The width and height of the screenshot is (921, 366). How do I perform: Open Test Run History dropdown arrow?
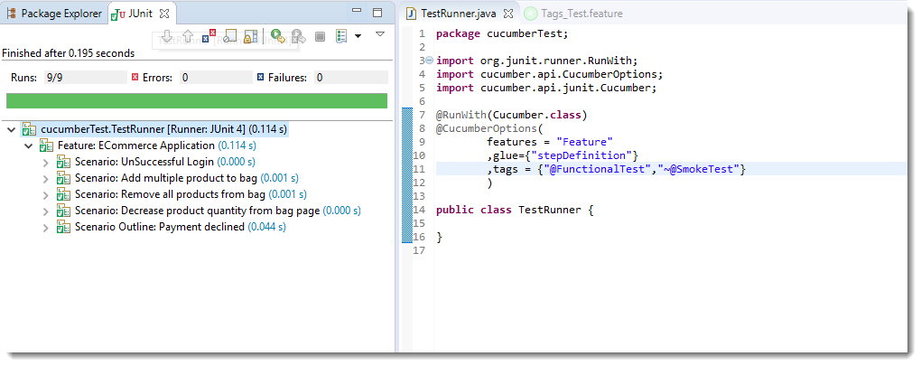tap(358, 36)
